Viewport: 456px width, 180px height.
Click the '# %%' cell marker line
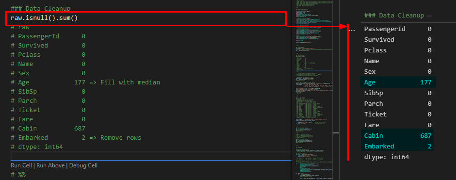(x=18, y=175)
